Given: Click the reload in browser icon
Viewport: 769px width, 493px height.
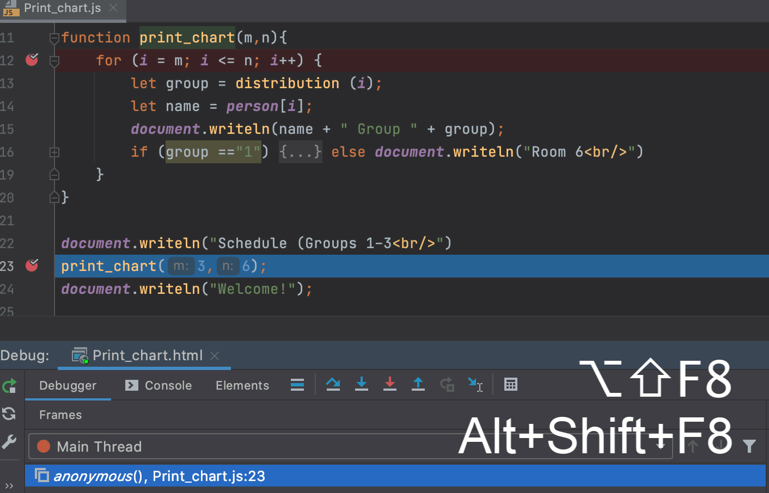Looking at the screenshot, I should click(x=9, y=414).
